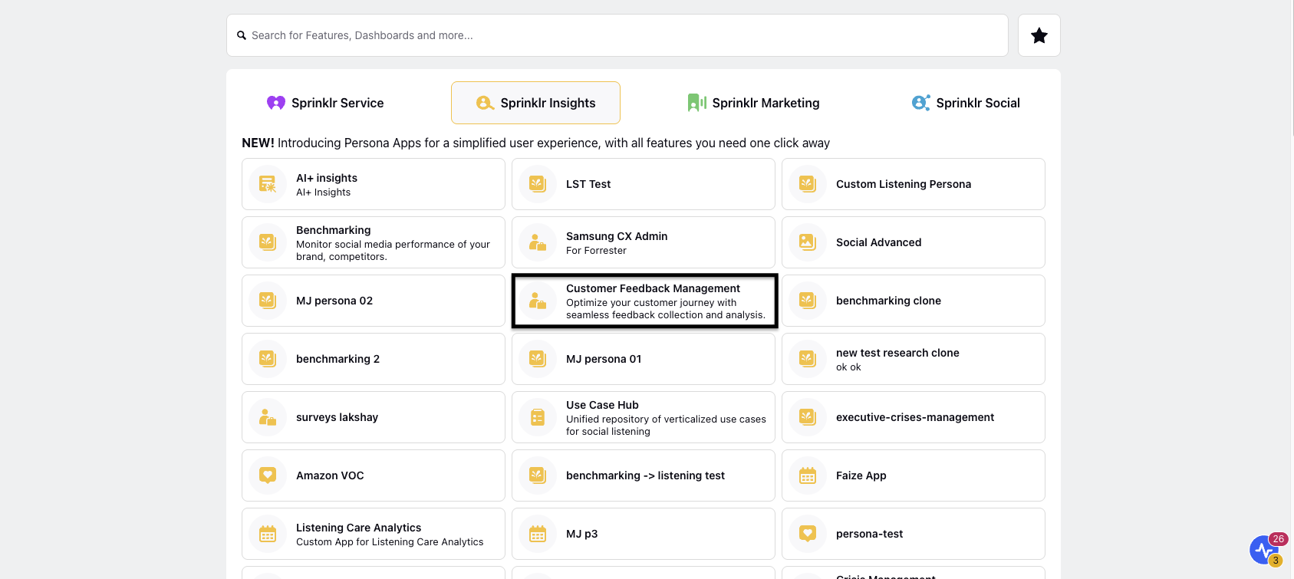Click the persona-test heart icon

tap(808, 534)
